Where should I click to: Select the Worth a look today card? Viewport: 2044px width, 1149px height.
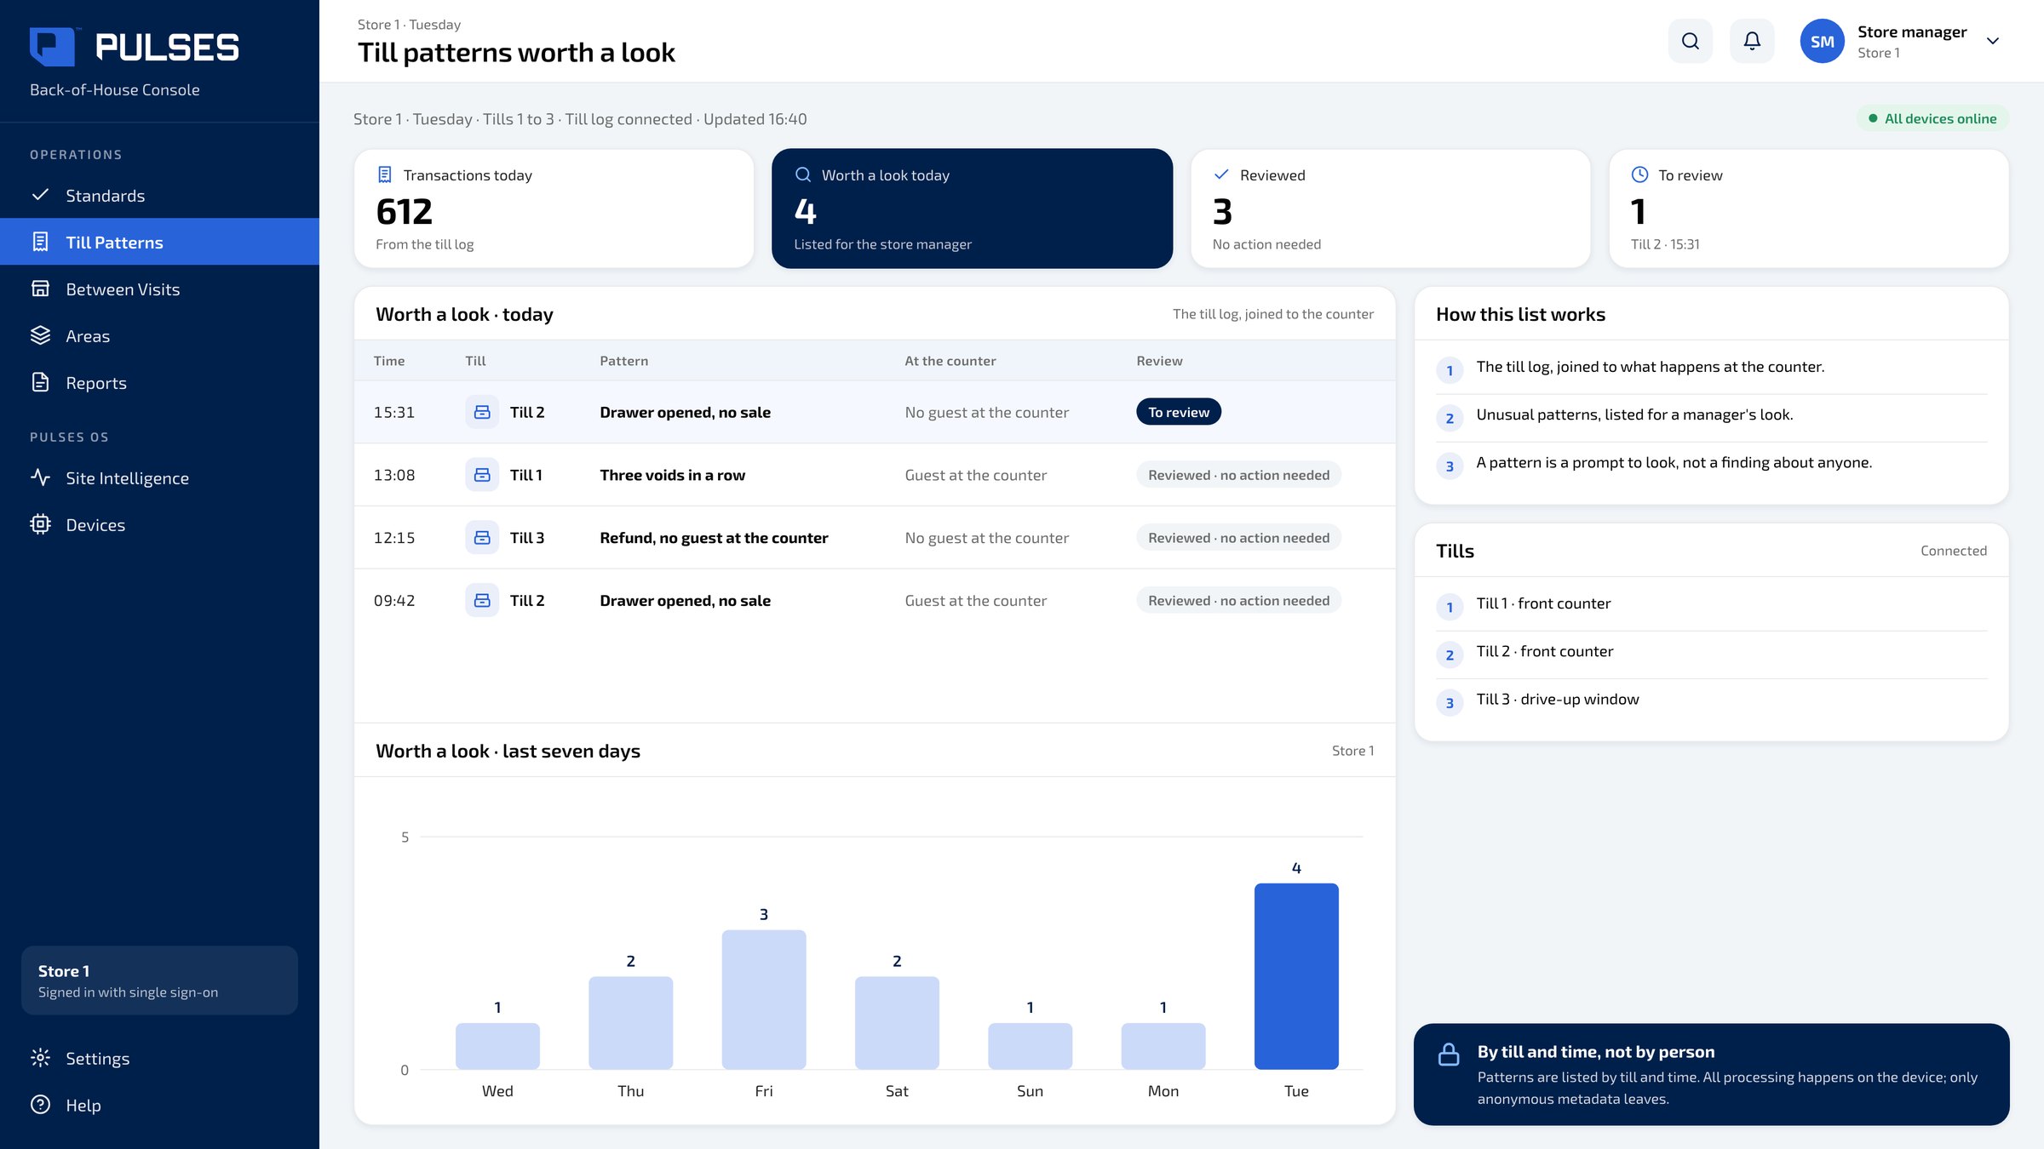click(972, 209)
